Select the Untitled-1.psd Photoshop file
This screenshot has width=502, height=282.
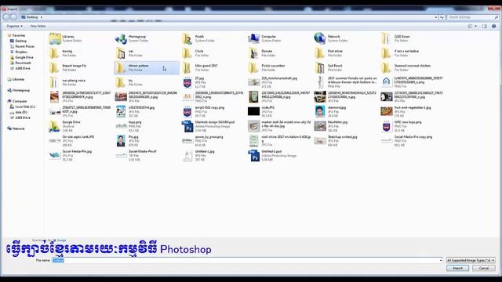(x=271, y=155)
